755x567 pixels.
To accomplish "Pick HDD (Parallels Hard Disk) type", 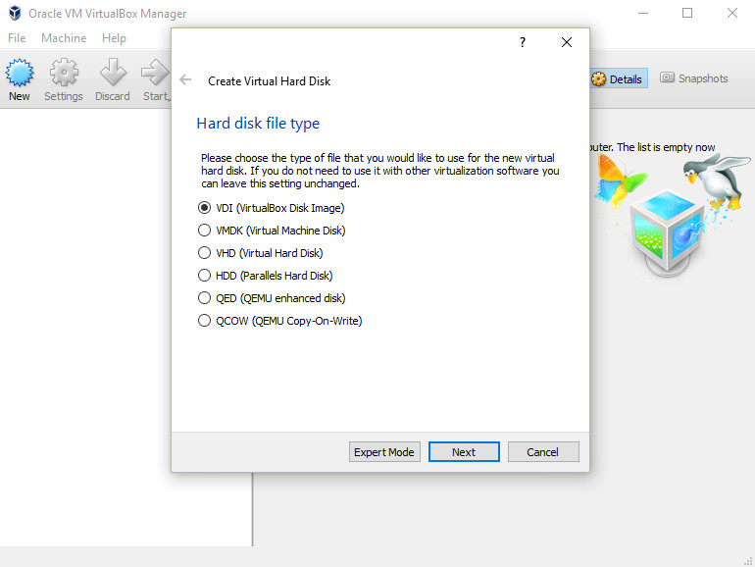I will tap(205, 276).
